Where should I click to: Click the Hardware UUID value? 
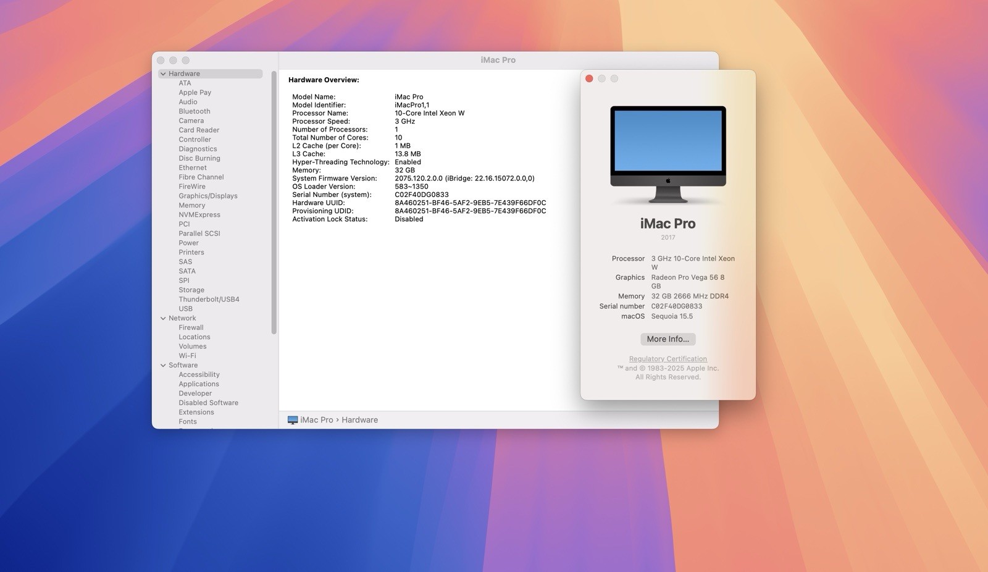[x=471, y=203]
